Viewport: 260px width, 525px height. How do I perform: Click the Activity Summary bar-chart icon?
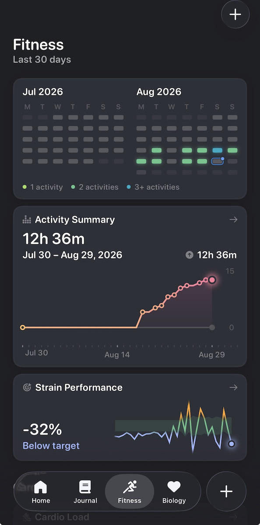coord(27,220)
